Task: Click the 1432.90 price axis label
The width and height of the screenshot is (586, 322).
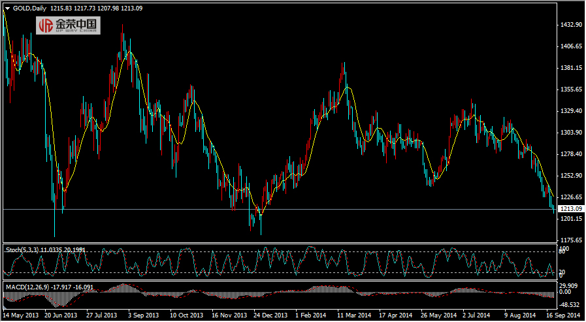Action: coord(570,25)
